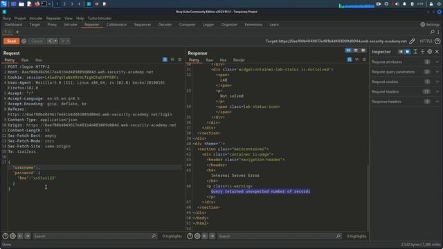Go forward to next request in history

coord(62,41)
